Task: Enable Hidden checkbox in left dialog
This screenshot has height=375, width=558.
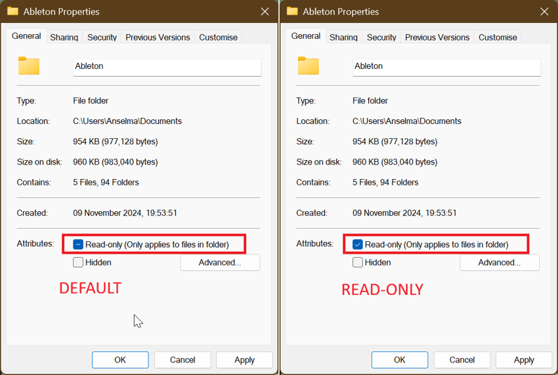Action: click(78, 263)
